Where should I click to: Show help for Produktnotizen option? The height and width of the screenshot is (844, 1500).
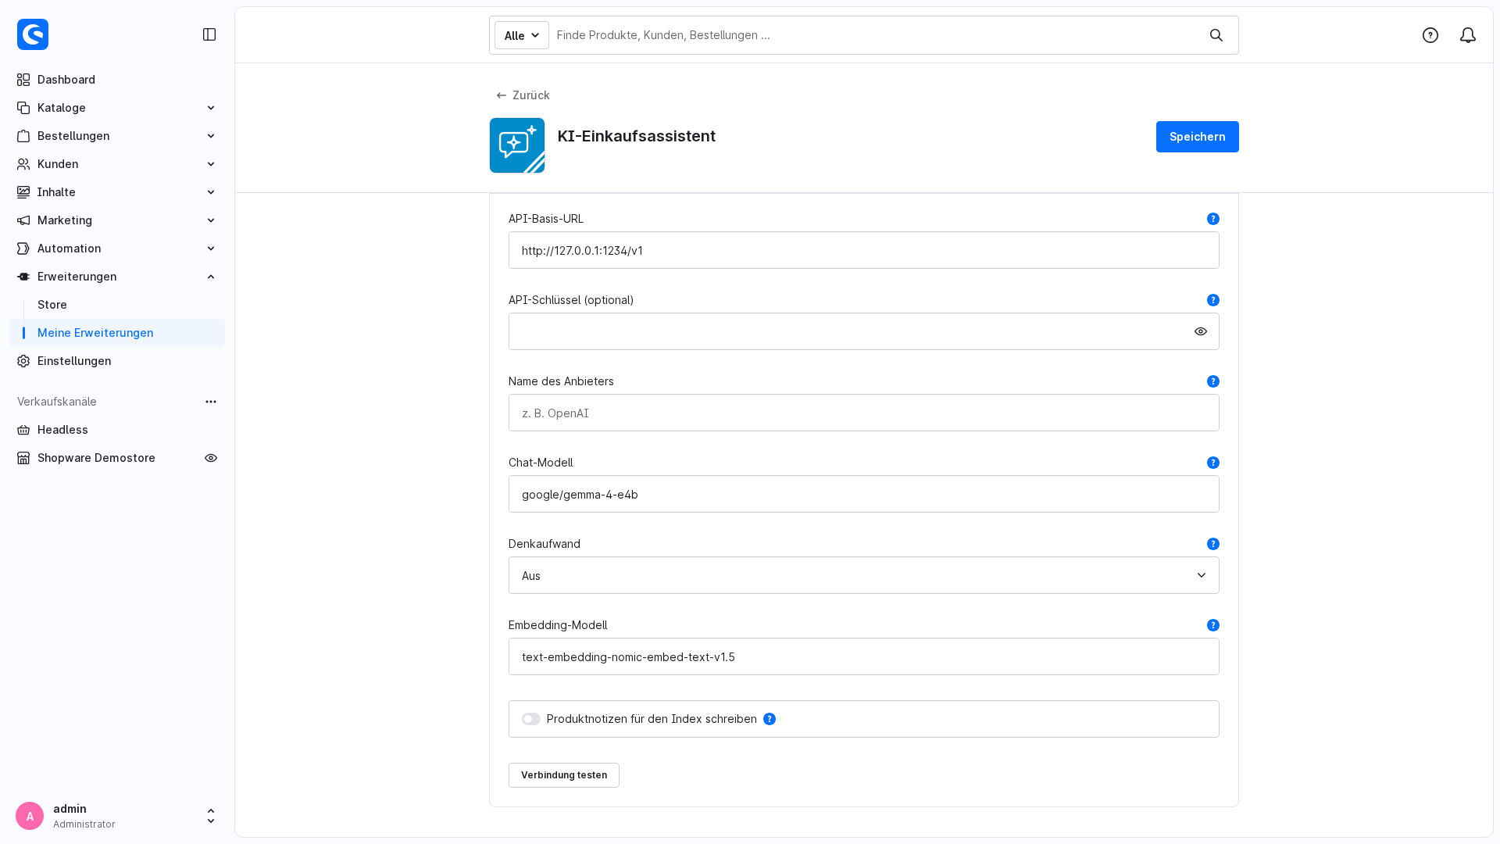click(770, 719)
